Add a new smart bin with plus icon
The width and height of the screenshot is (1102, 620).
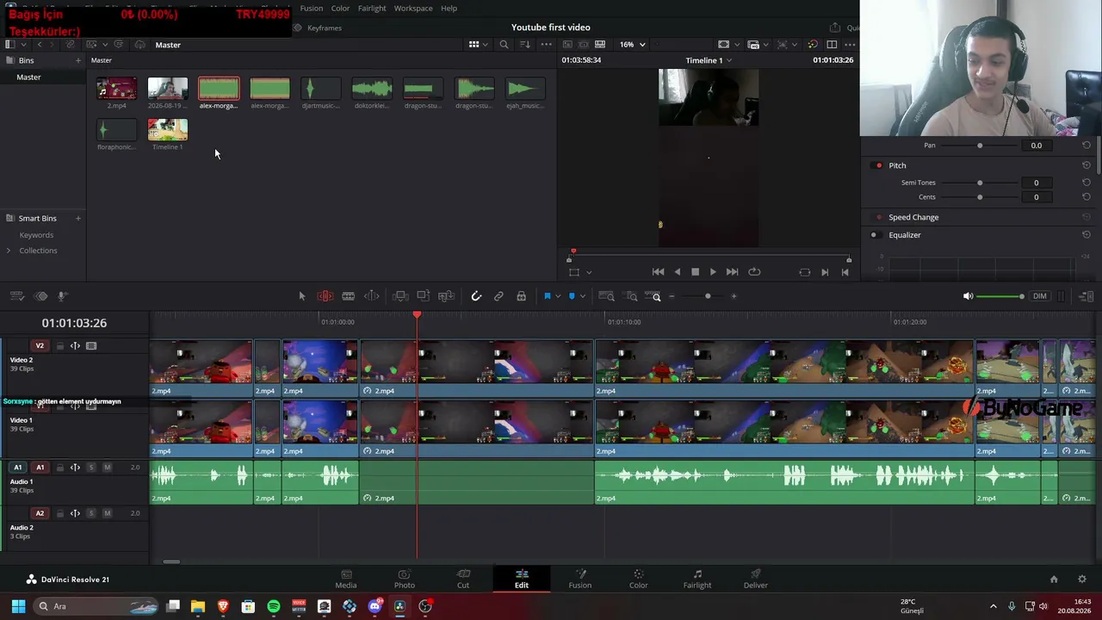tap(77, 219)
